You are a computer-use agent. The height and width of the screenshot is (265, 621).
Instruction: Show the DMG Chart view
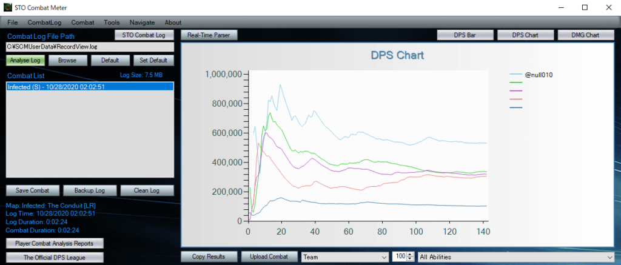tap(585, 35)
